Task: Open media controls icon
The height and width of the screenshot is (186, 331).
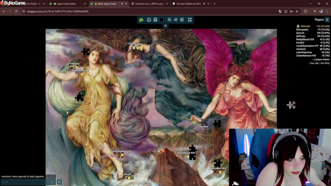Action: (314, 11)
